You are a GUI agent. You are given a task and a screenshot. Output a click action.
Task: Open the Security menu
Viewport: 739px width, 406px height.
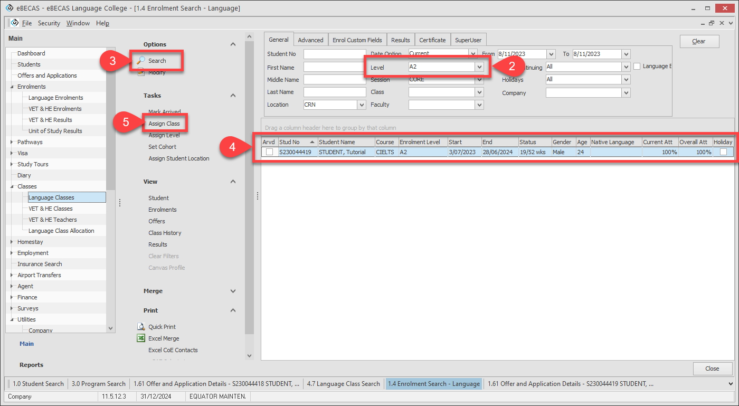click(49, 23)
